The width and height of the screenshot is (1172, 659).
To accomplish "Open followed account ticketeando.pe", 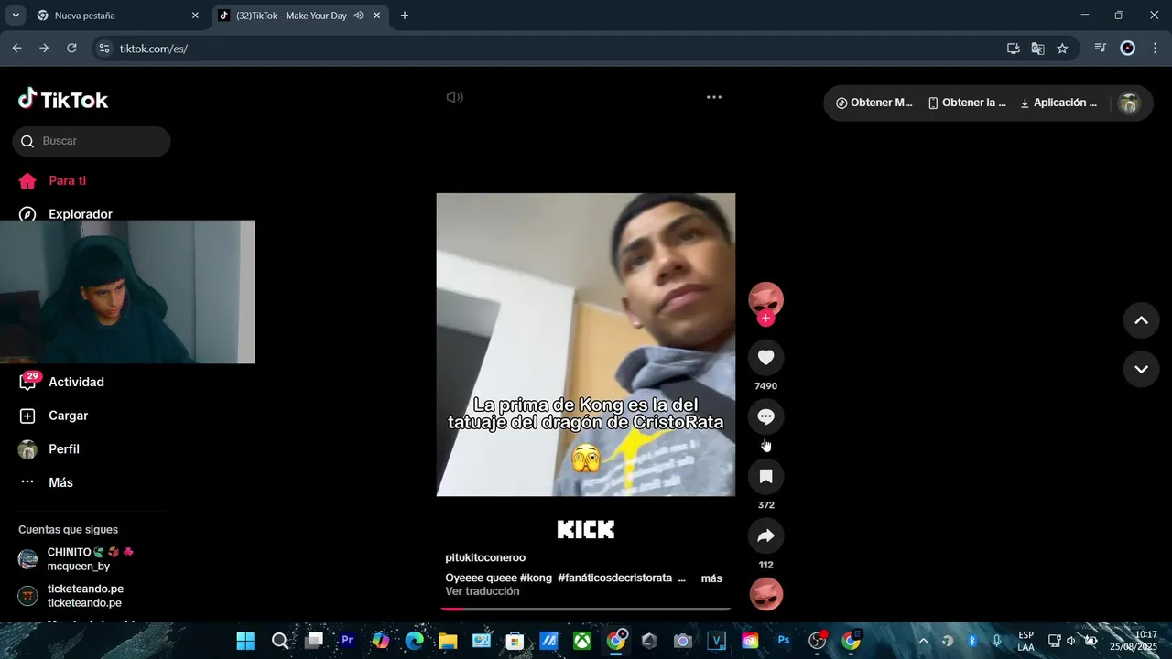I will coord(73,596).
